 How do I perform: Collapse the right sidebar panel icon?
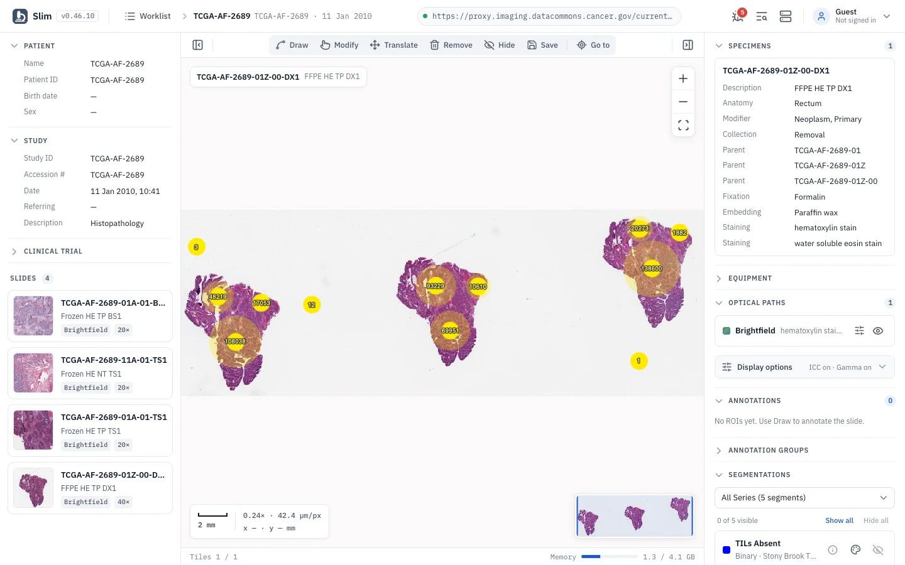(x=688, y=45)
